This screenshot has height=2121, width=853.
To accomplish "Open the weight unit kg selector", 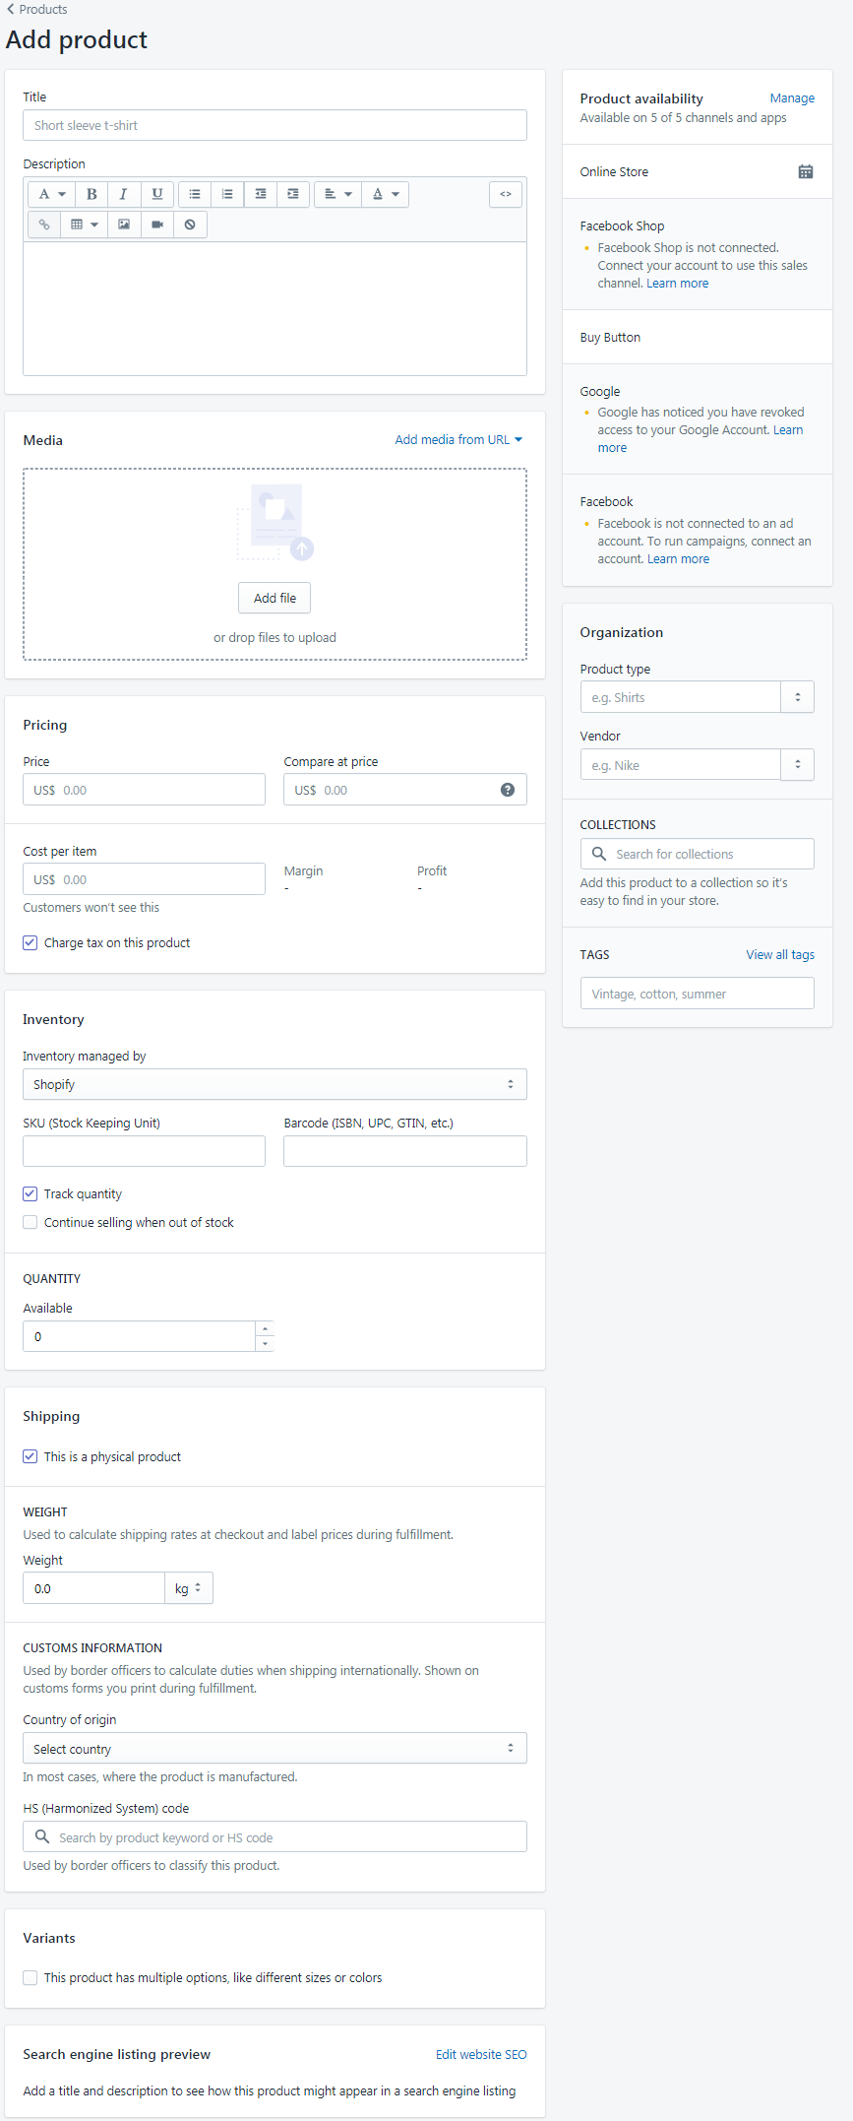I will coord(188,1588).
